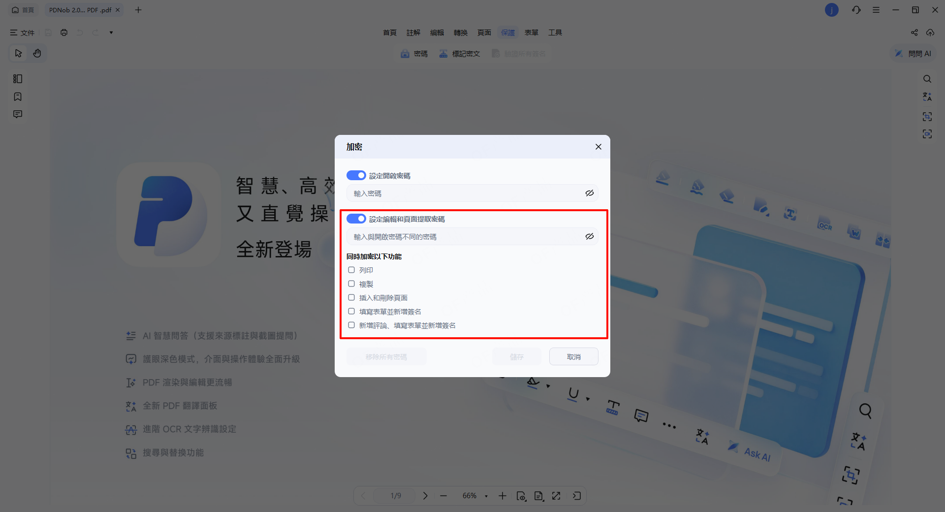Open the 文件 menu
This screenshot has width=945, height=512.
(22, 32)
